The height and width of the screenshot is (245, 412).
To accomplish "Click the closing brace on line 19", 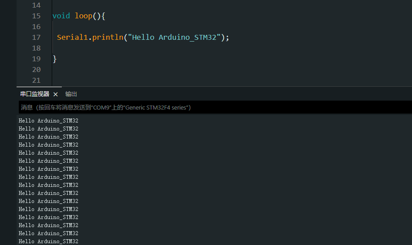I will click(x=55, y=59).
